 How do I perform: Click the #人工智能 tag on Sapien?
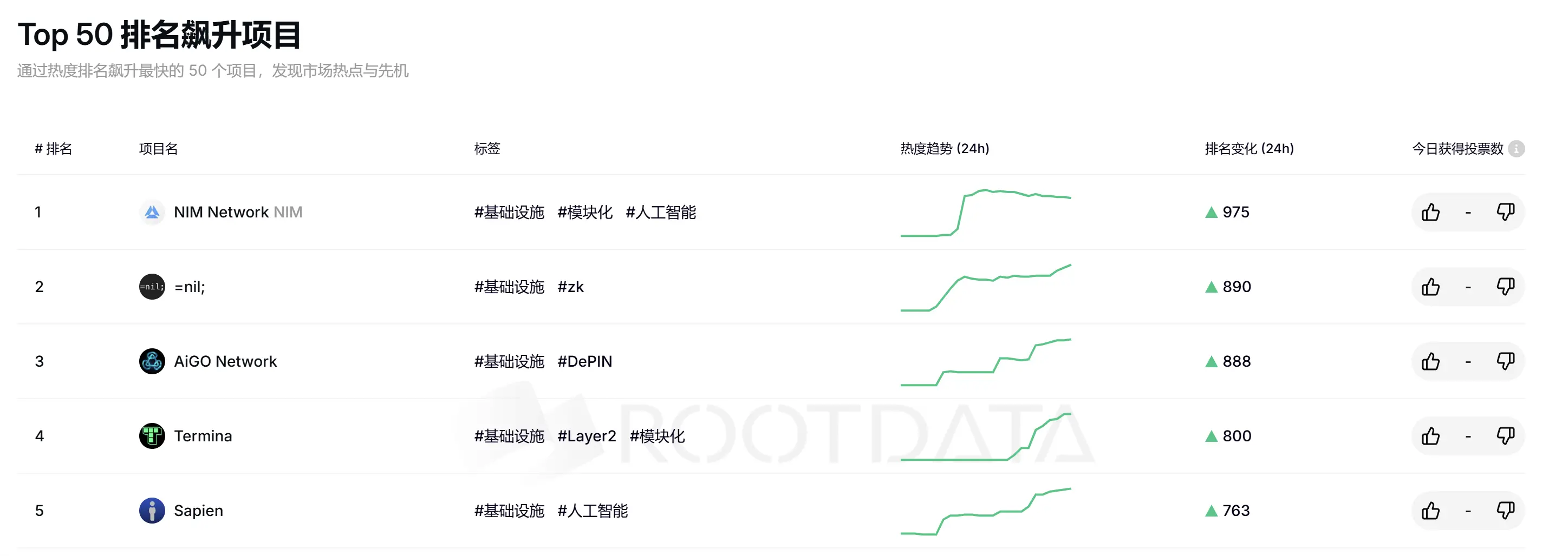[594, 511]
